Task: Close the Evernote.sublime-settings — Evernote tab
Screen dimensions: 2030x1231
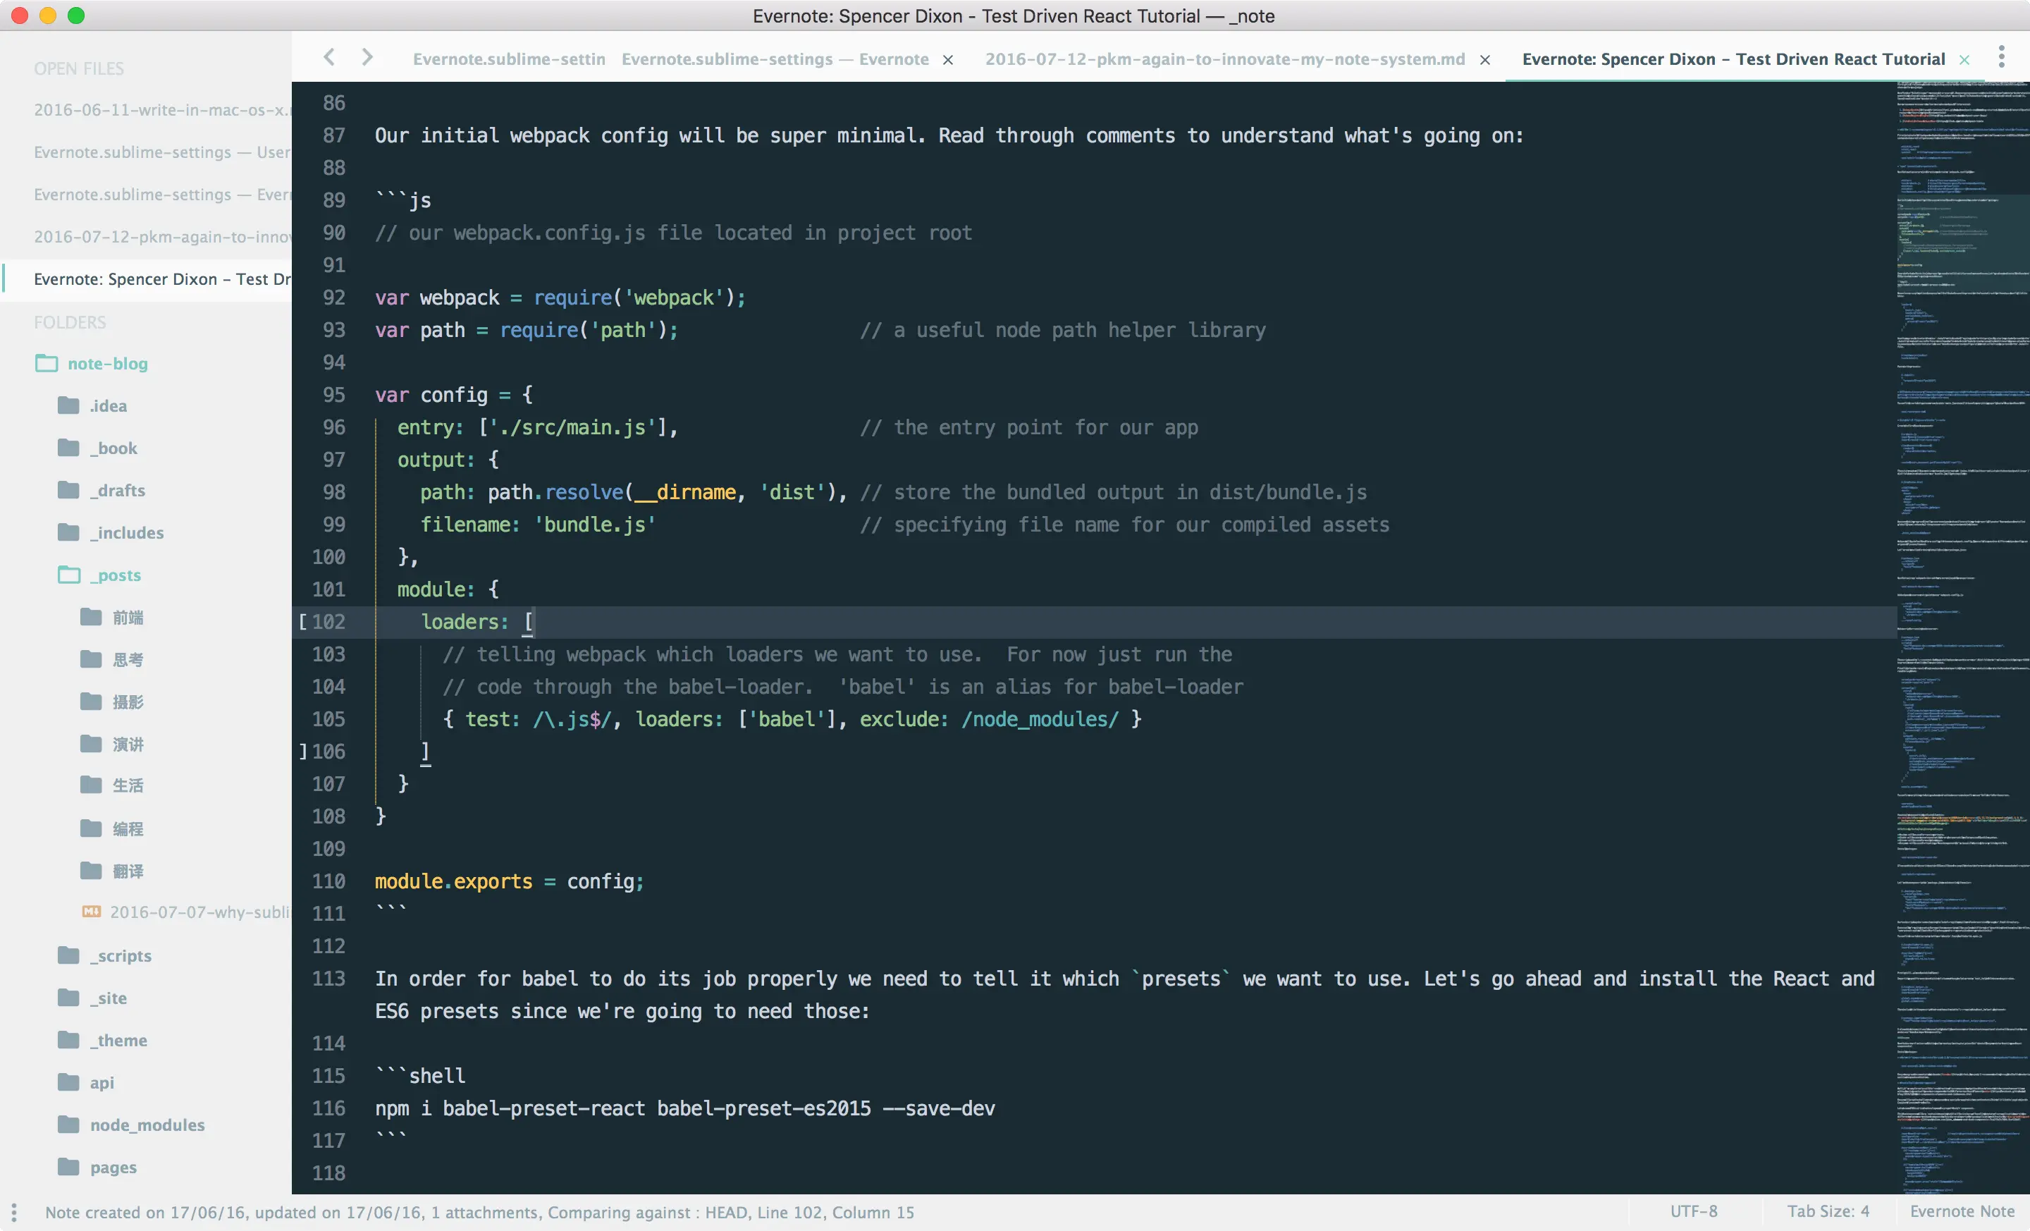Action: 948,59
